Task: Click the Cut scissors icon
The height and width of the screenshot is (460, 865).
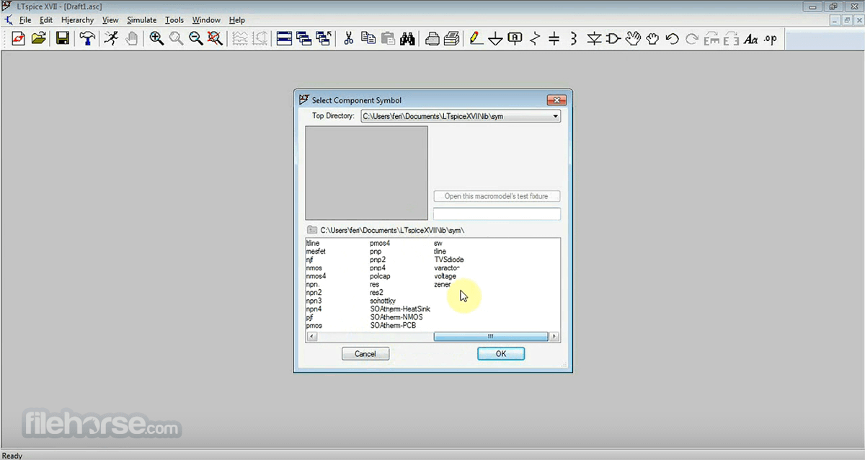Action: (349, 39)
